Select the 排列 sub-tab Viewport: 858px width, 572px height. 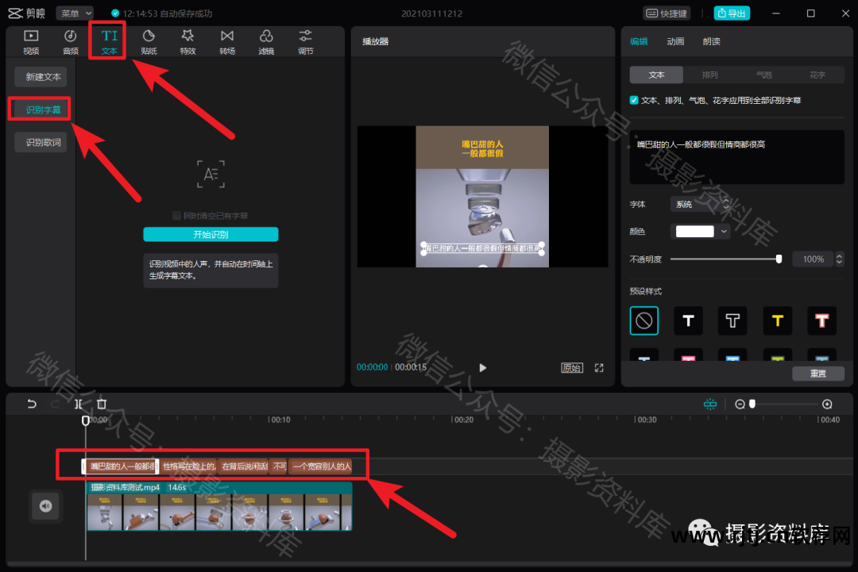[x=709, y=75]
